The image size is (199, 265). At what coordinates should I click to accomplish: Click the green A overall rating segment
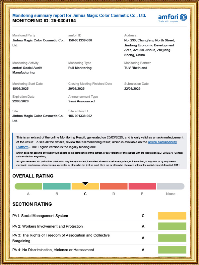pos(28,186)
